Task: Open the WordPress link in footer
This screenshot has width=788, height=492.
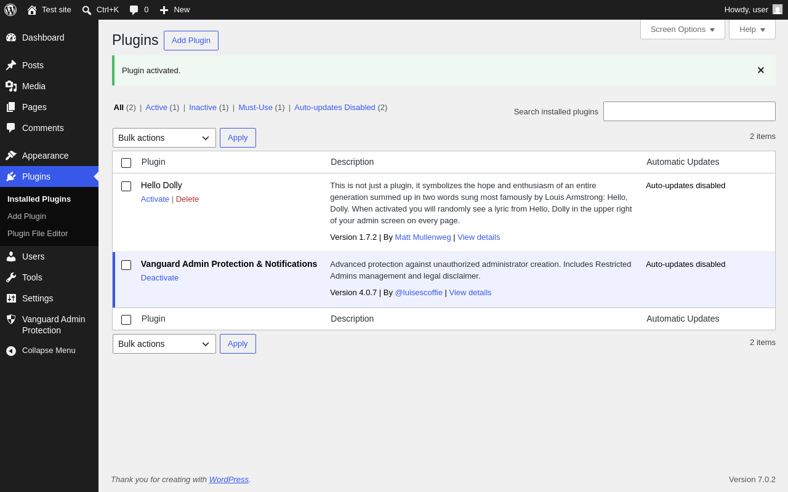Action: tap(229, 480)
